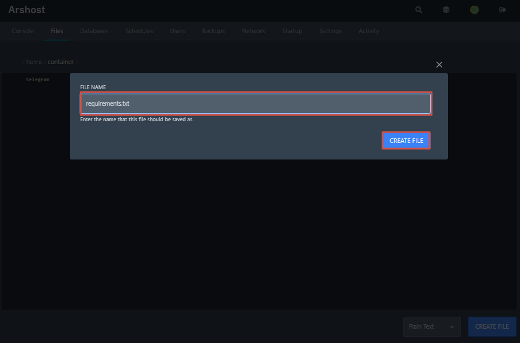Switch to the Console tab
The image size is (520, 343).
[x=22, y=31]
